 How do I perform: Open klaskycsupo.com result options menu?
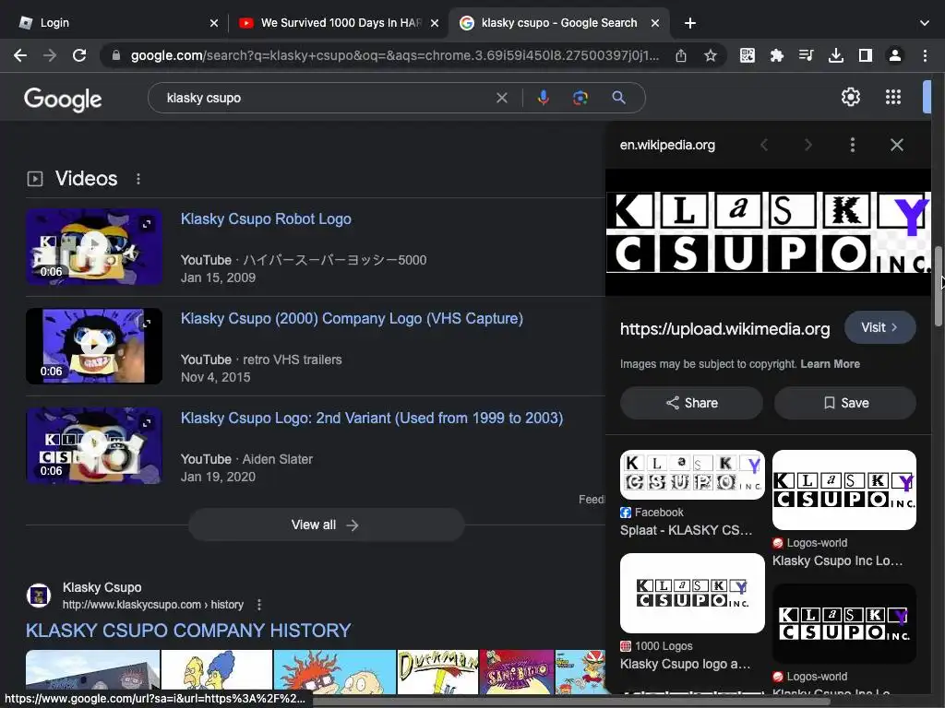click(x=259, y=605)
